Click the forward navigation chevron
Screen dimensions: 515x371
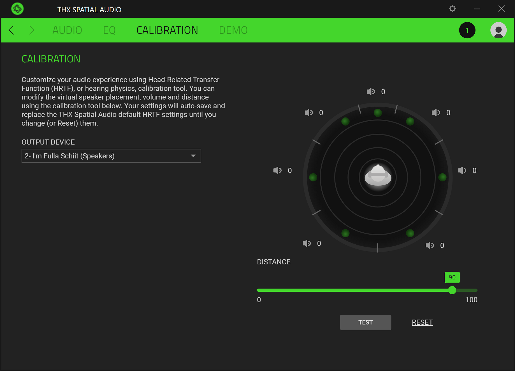tap(32, 30)
